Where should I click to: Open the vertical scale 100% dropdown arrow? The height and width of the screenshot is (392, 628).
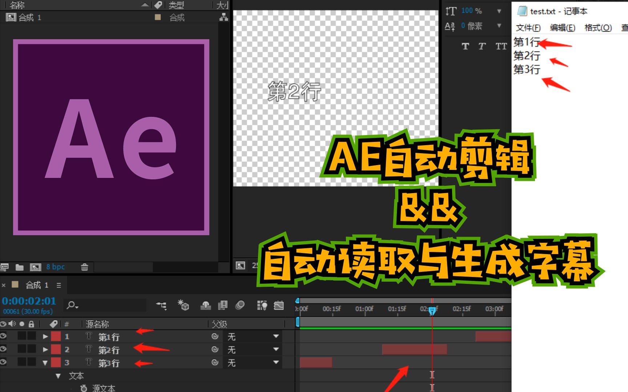point(499,11)
